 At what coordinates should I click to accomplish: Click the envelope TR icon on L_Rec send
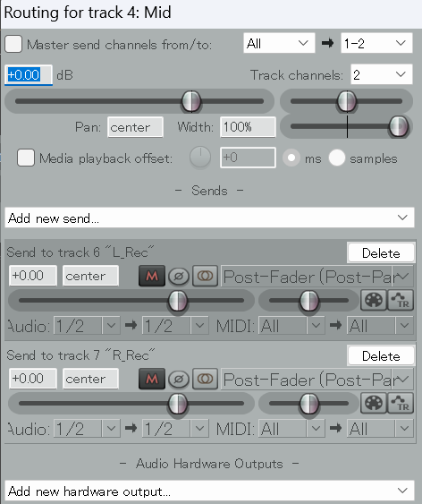coord(401,300)
